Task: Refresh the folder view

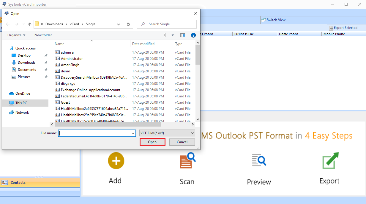Action: pos(128,24)
